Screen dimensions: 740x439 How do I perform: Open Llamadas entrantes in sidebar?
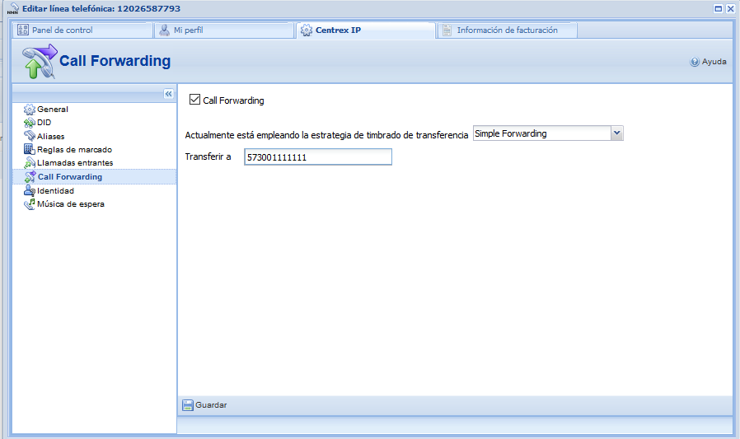[75, 163]
